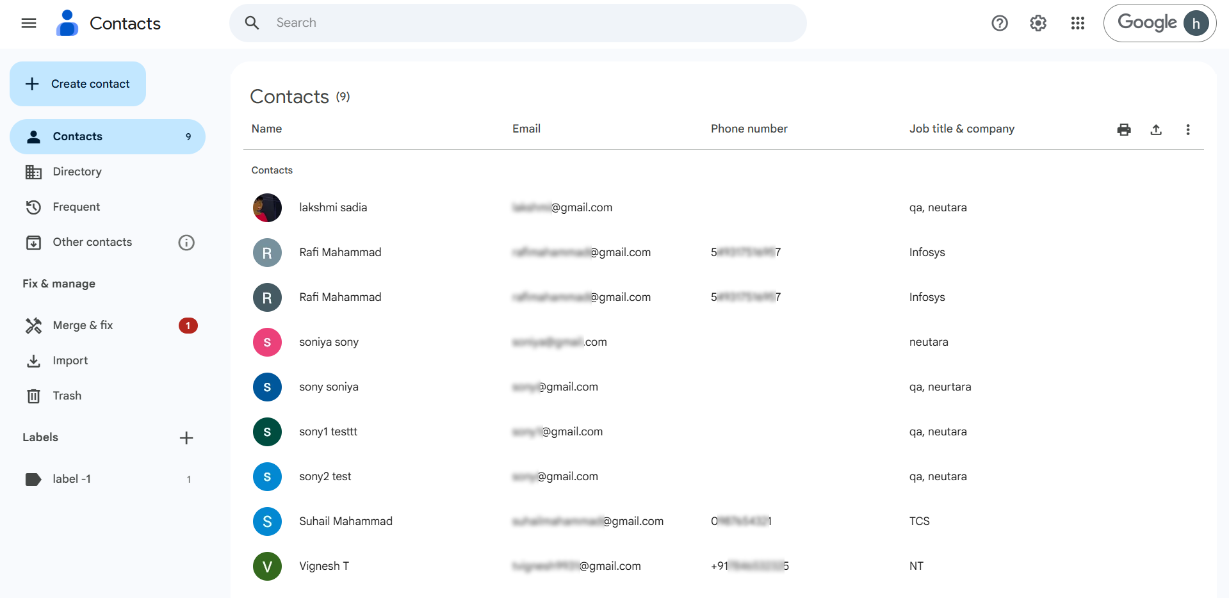Open the sony soniya contact name
The width and height of the screenshot is (1229, 598).
click(x=329, y=387)
